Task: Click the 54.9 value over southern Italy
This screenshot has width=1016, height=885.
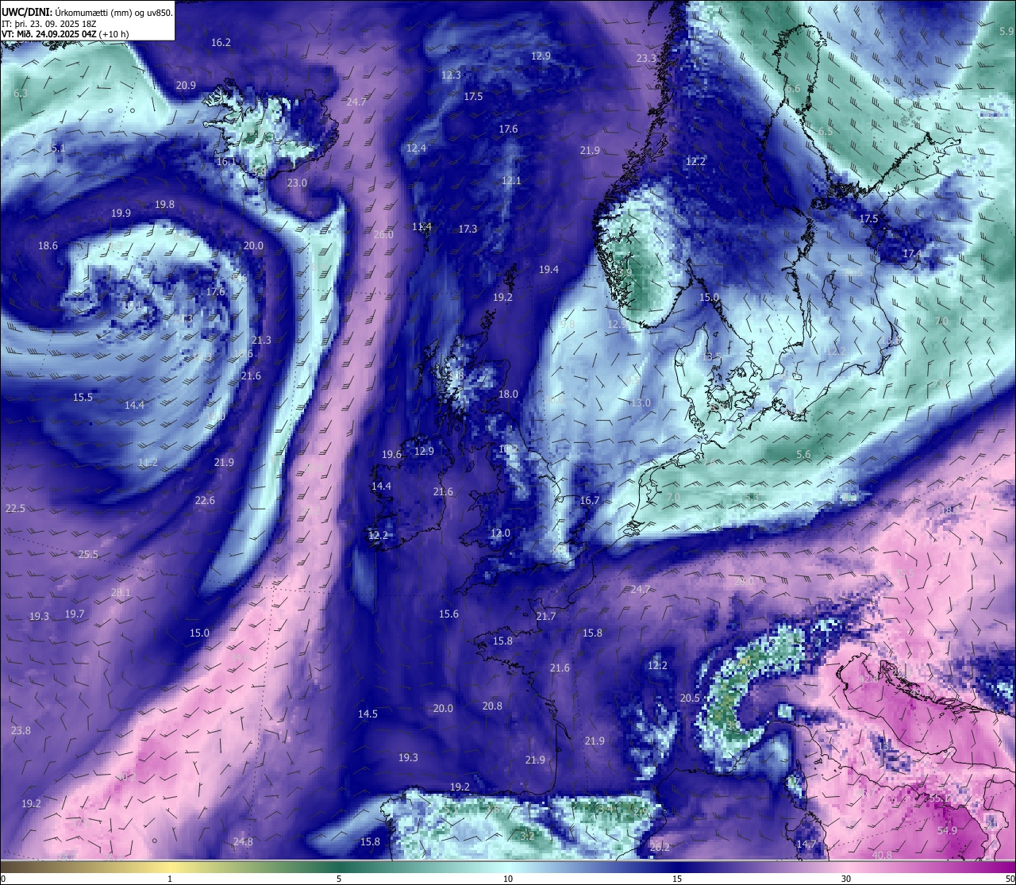Action: pyautogui.click(x=947, y=830)
